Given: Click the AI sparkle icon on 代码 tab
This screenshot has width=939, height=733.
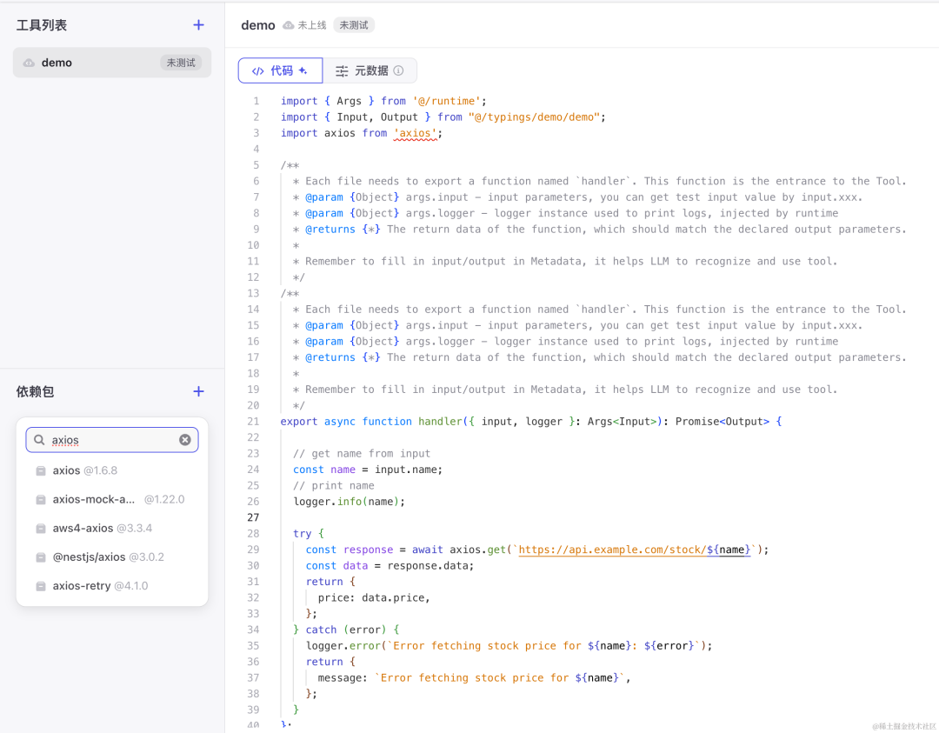Looking at the screenshot, I should pos(303,70).
